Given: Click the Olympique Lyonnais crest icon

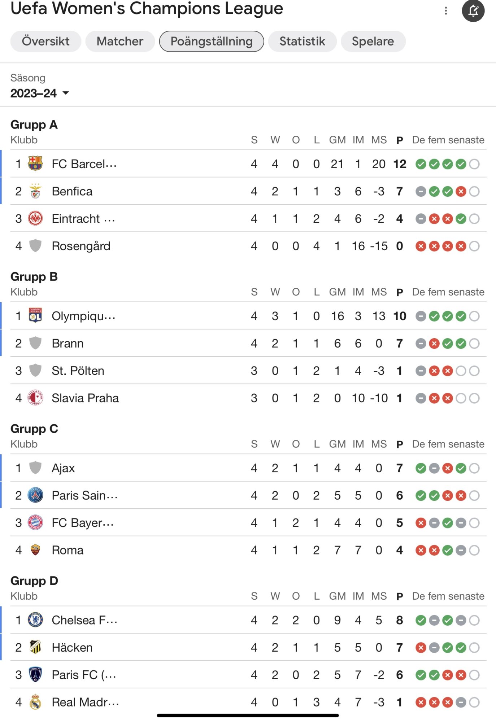Looking at the screenshot, I should (35, 316).
